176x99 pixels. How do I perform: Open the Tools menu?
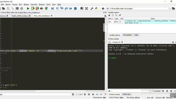click(x=48, y=4)
